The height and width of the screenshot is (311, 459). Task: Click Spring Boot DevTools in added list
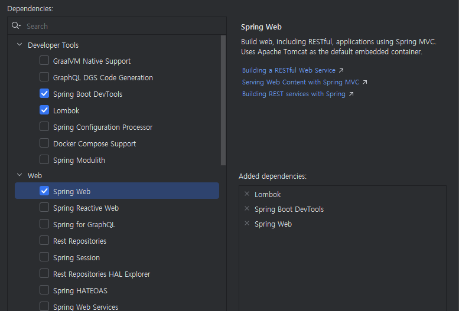tap(289, 209)
